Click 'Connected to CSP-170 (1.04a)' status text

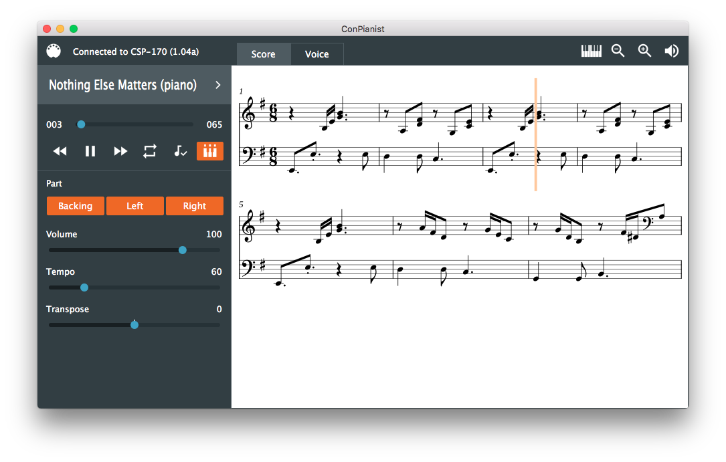click(x=136, y=51)
